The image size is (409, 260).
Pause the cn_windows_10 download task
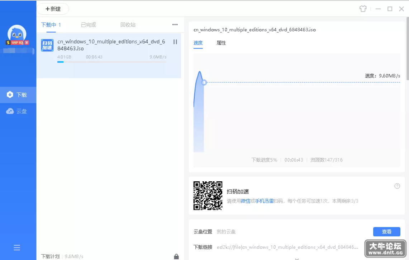pyautogui.click(x=175, y=42)
